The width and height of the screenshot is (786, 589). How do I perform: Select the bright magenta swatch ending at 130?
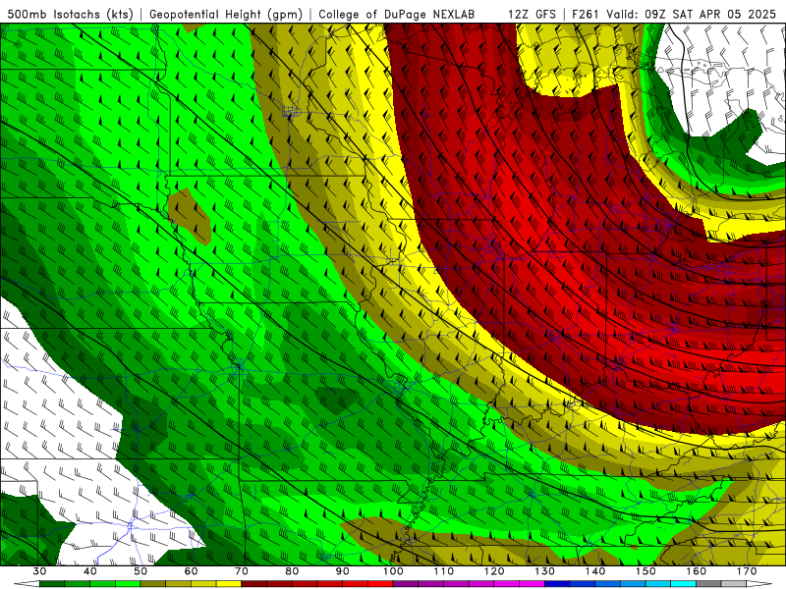(x=532, y=583)
